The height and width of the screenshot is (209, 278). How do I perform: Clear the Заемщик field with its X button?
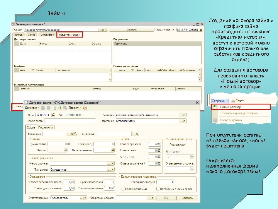tap(185, 115)
